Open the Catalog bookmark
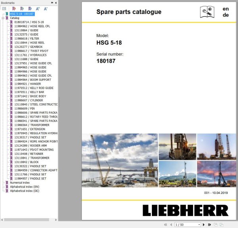This screenshot has width=238, height=228. (15, 18)
